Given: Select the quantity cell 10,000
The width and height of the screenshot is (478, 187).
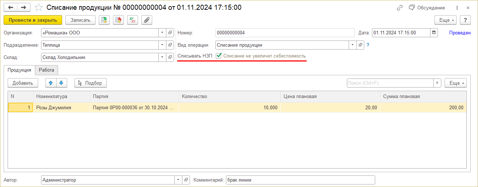Looking at the screenshot, I should click(x=229, y=107).
